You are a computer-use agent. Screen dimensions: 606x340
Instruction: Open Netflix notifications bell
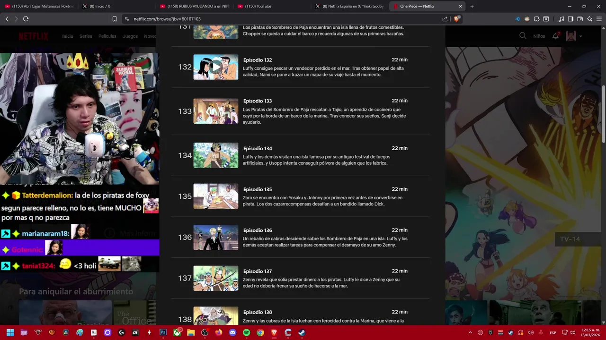tap(556, 36)
